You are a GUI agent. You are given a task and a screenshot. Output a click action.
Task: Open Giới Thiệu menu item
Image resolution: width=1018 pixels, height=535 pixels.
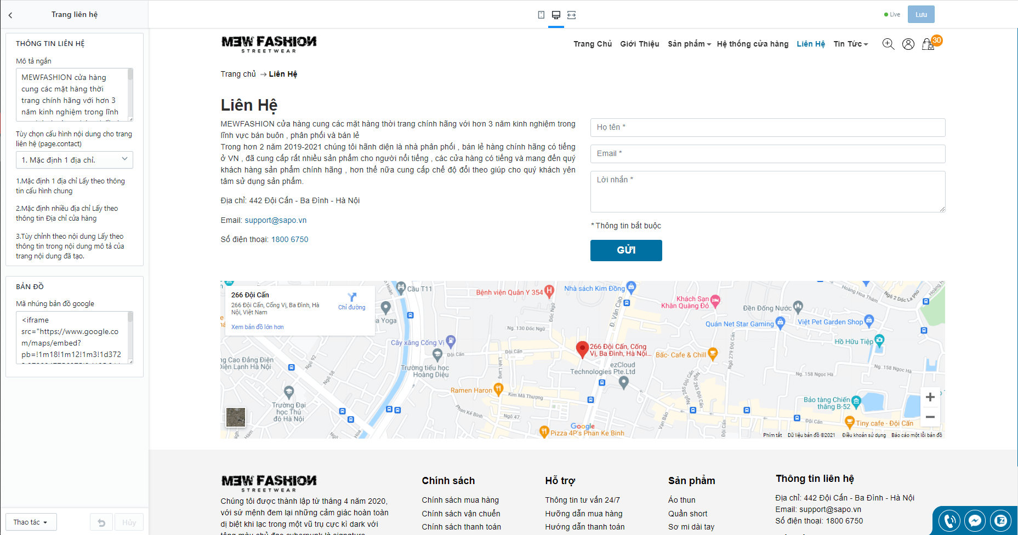[x=640, y=44]
